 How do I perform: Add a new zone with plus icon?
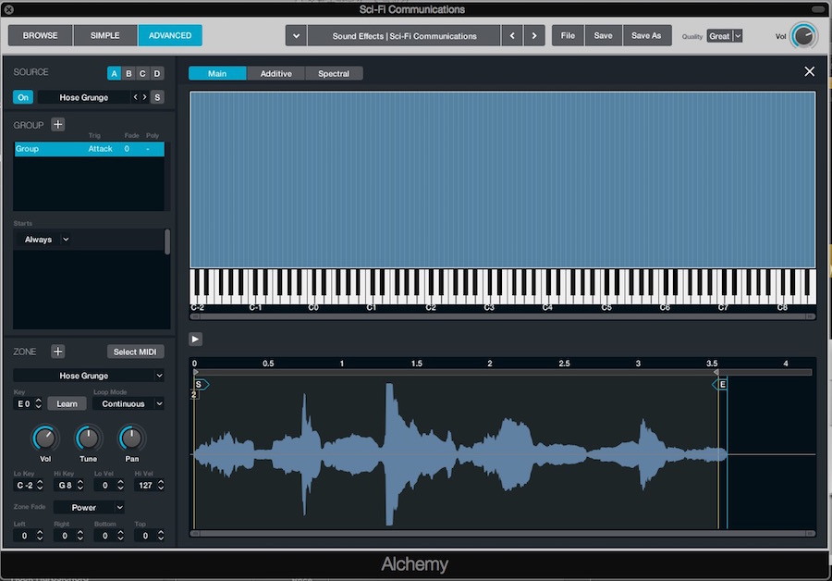click(x=58, y=351)
